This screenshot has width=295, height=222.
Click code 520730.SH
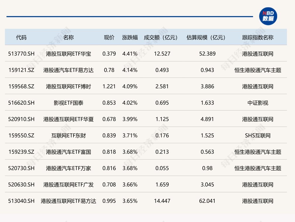click(21, 168)
